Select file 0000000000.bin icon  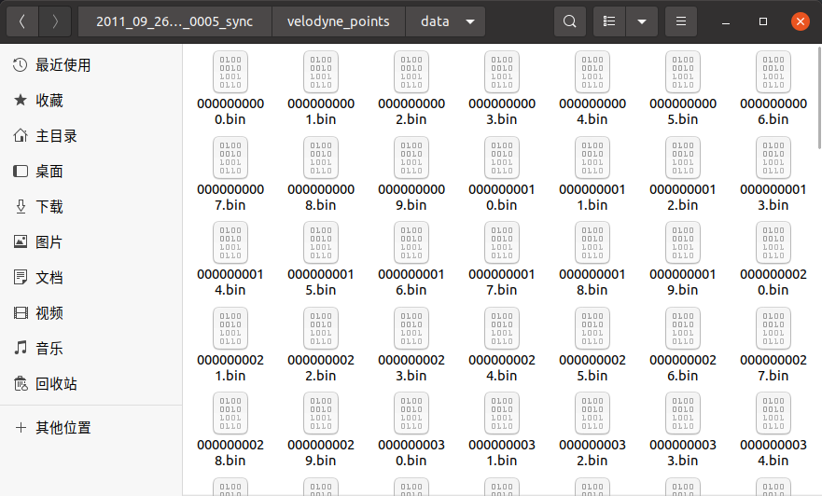(x=230, y=73)
